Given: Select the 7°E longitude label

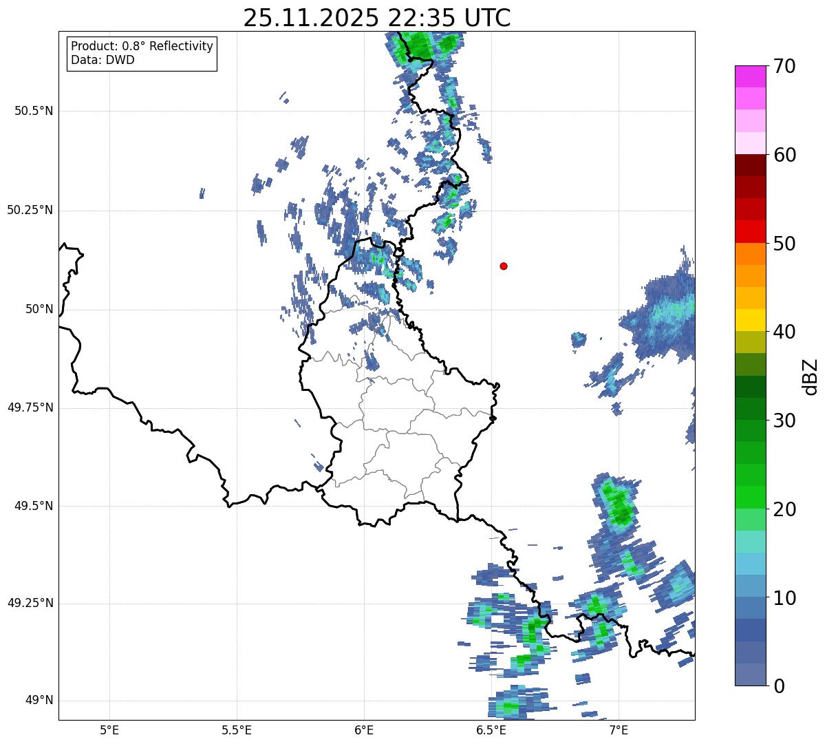Looking at the screenshot, I should pyautogui.click(x=619, y=730).
